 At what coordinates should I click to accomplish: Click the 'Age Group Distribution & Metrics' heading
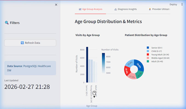tap(108, 21)
